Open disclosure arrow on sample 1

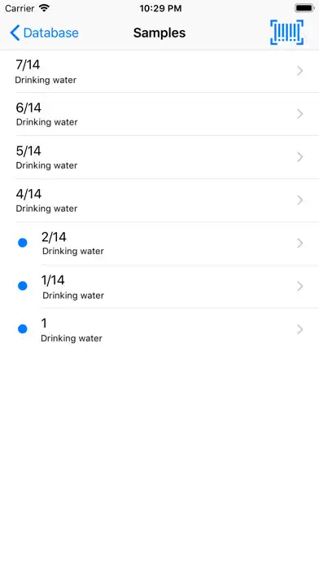[299, 329]
